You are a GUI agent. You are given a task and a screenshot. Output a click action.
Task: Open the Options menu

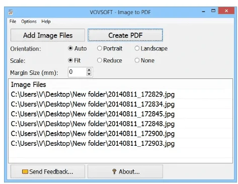[x=29, y=22]
